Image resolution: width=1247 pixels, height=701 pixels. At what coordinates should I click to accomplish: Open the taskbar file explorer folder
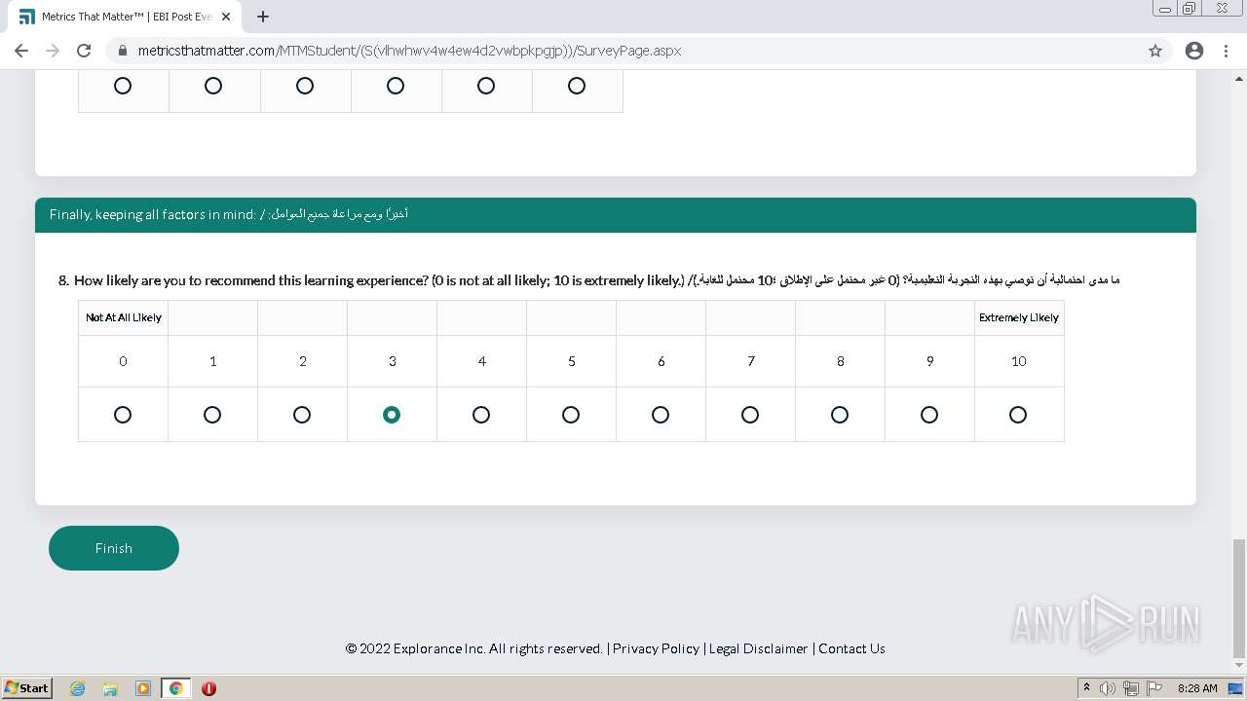110,688
